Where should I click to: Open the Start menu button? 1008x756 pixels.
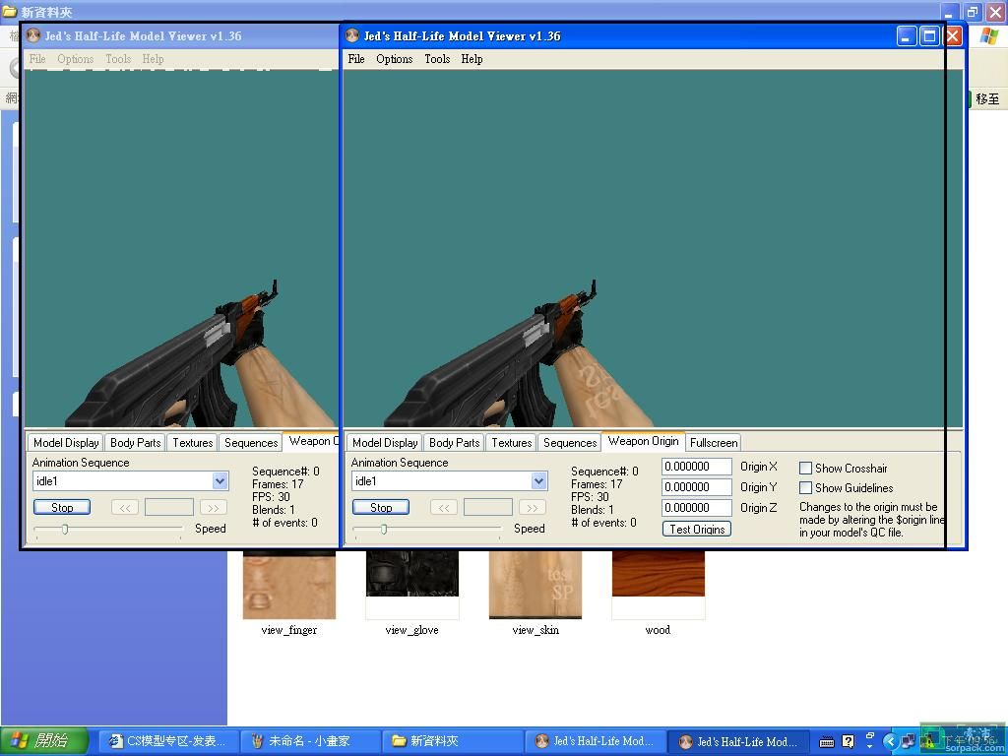pyautogui.click(x=43, y=742)
